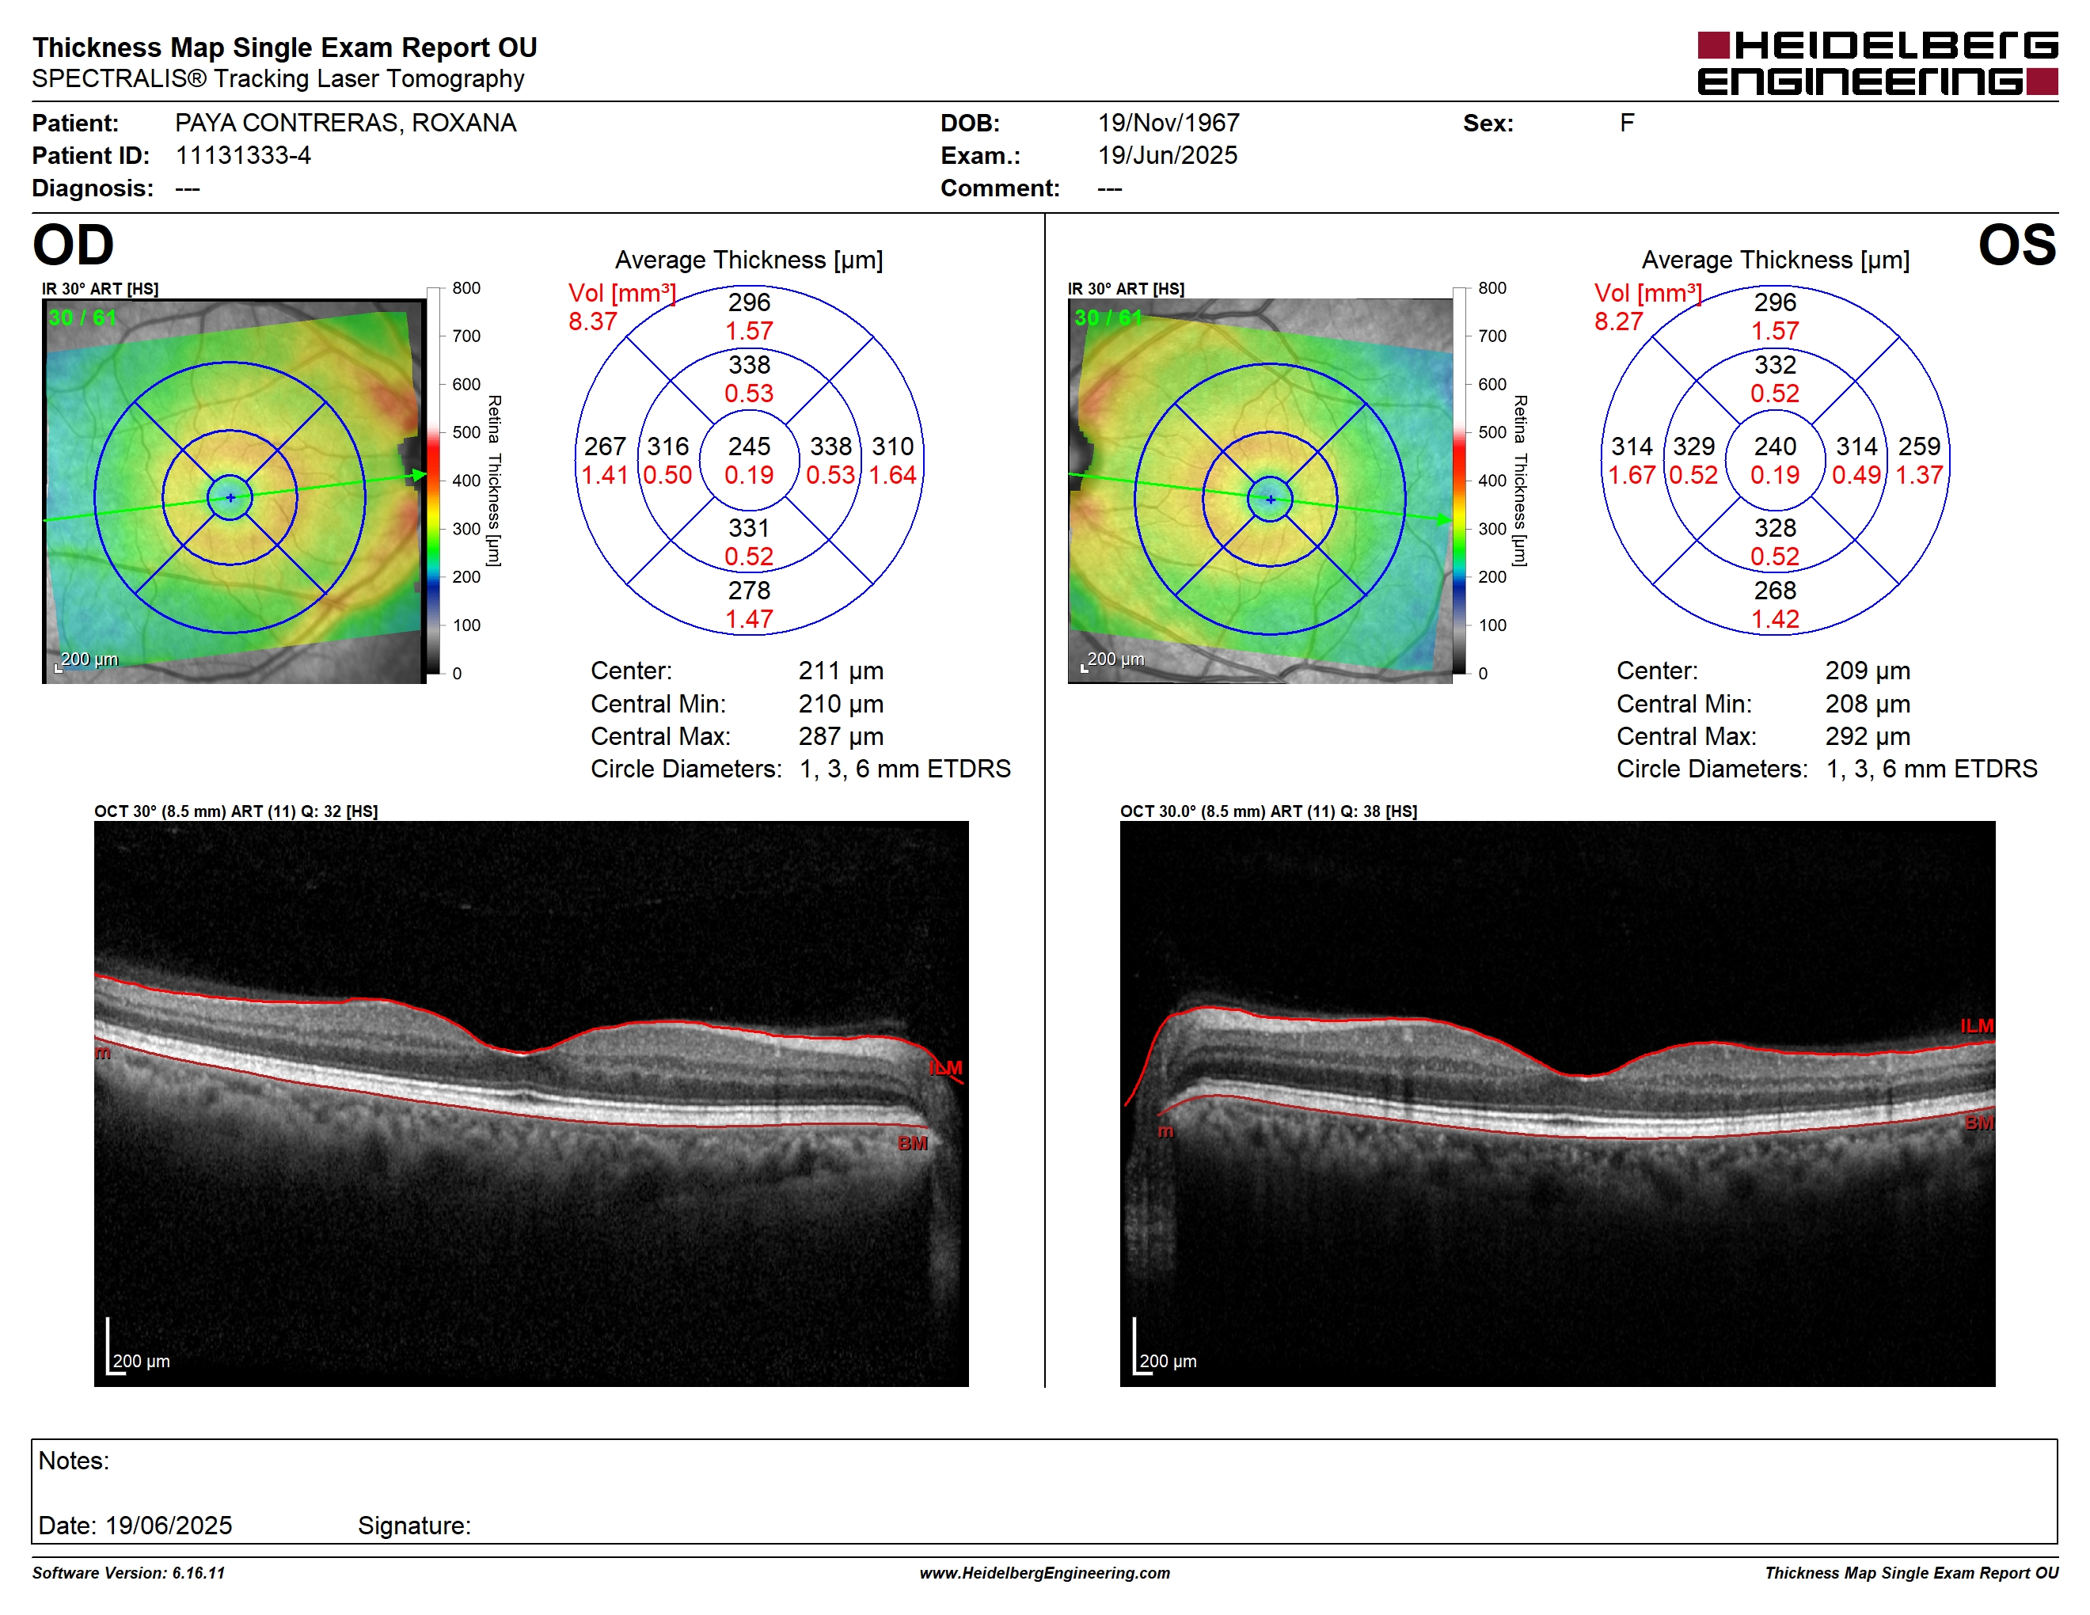
Task: Click the patient name PAYA CONTRERAS, ROXANA
Action: 345,123
